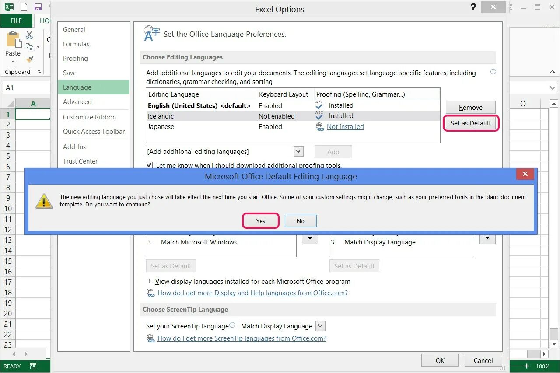Click the Name Box showing A1

pos(26,88)
